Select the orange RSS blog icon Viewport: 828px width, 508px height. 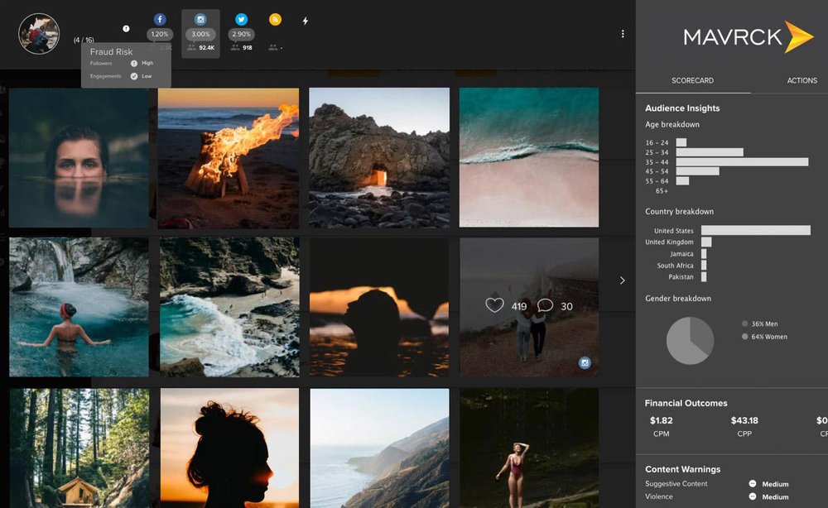point(276,18)
